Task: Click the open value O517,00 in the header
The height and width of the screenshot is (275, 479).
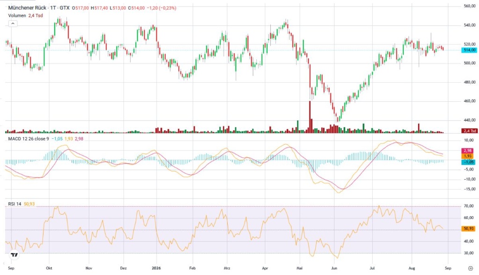Action: click(x=80, y=8)
